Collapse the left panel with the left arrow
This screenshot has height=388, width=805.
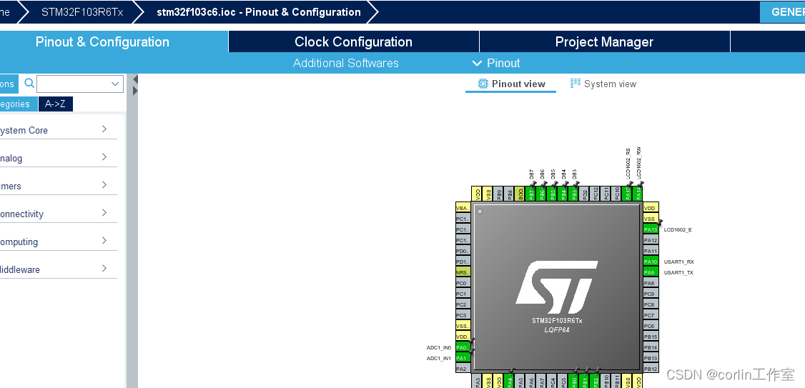(x=136, y=79)
